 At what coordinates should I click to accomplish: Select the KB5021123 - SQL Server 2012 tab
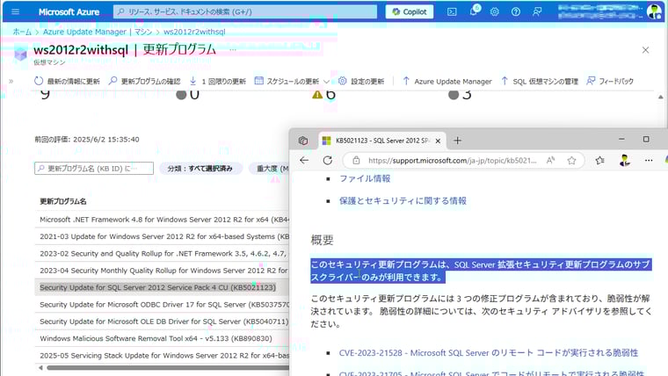coord(381,141)
